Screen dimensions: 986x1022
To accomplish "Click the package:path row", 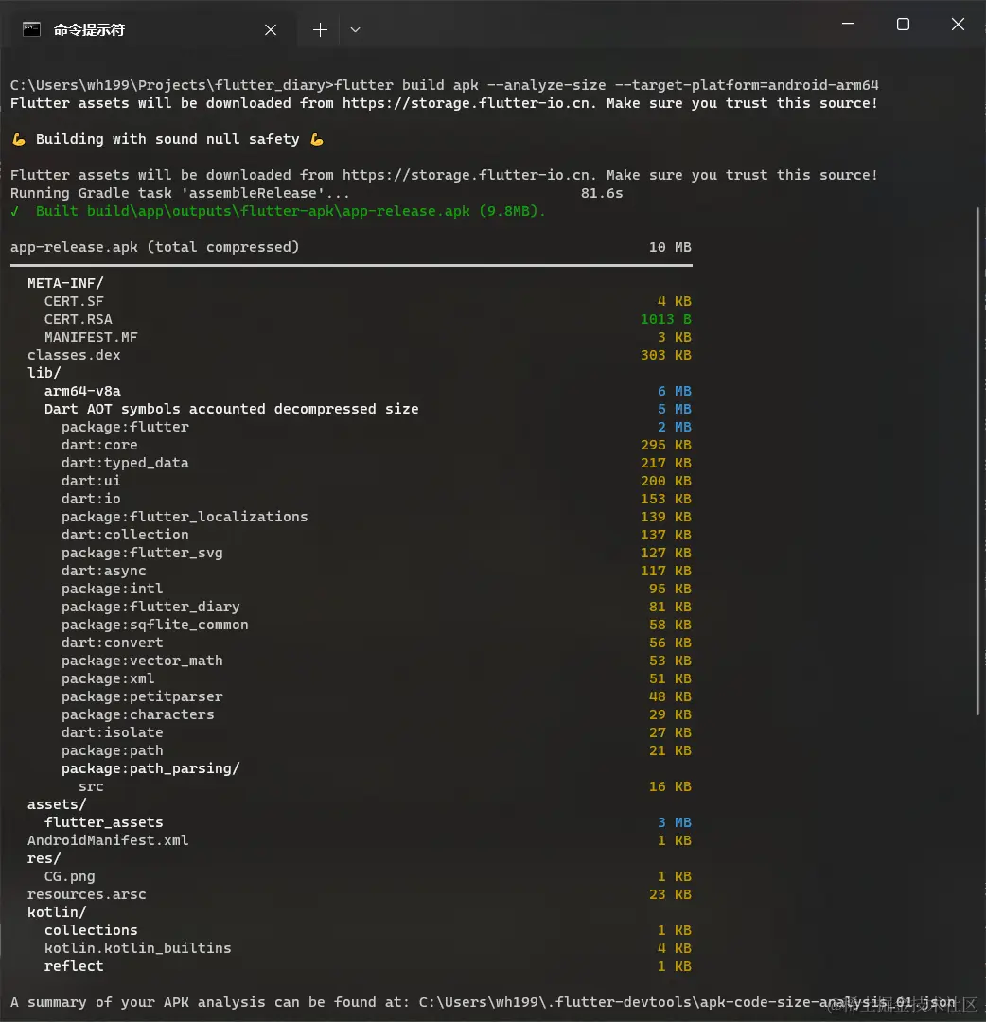I will pyautogui.click(x=376, y=750).
